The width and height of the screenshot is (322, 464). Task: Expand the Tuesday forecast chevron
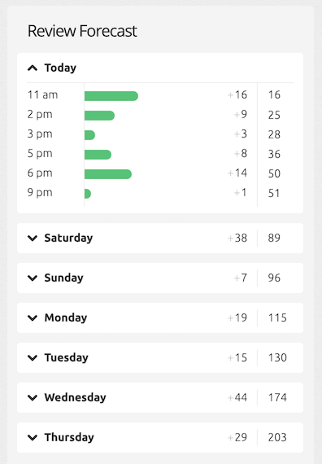coord(33,357)
